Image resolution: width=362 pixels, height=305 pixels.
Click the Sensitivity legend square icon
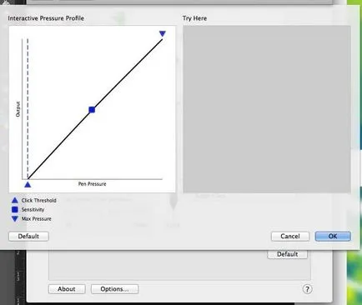(15, 209)
